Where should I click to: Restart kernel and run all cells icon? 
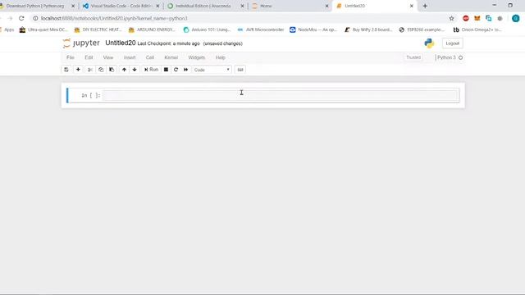point(186,70)
